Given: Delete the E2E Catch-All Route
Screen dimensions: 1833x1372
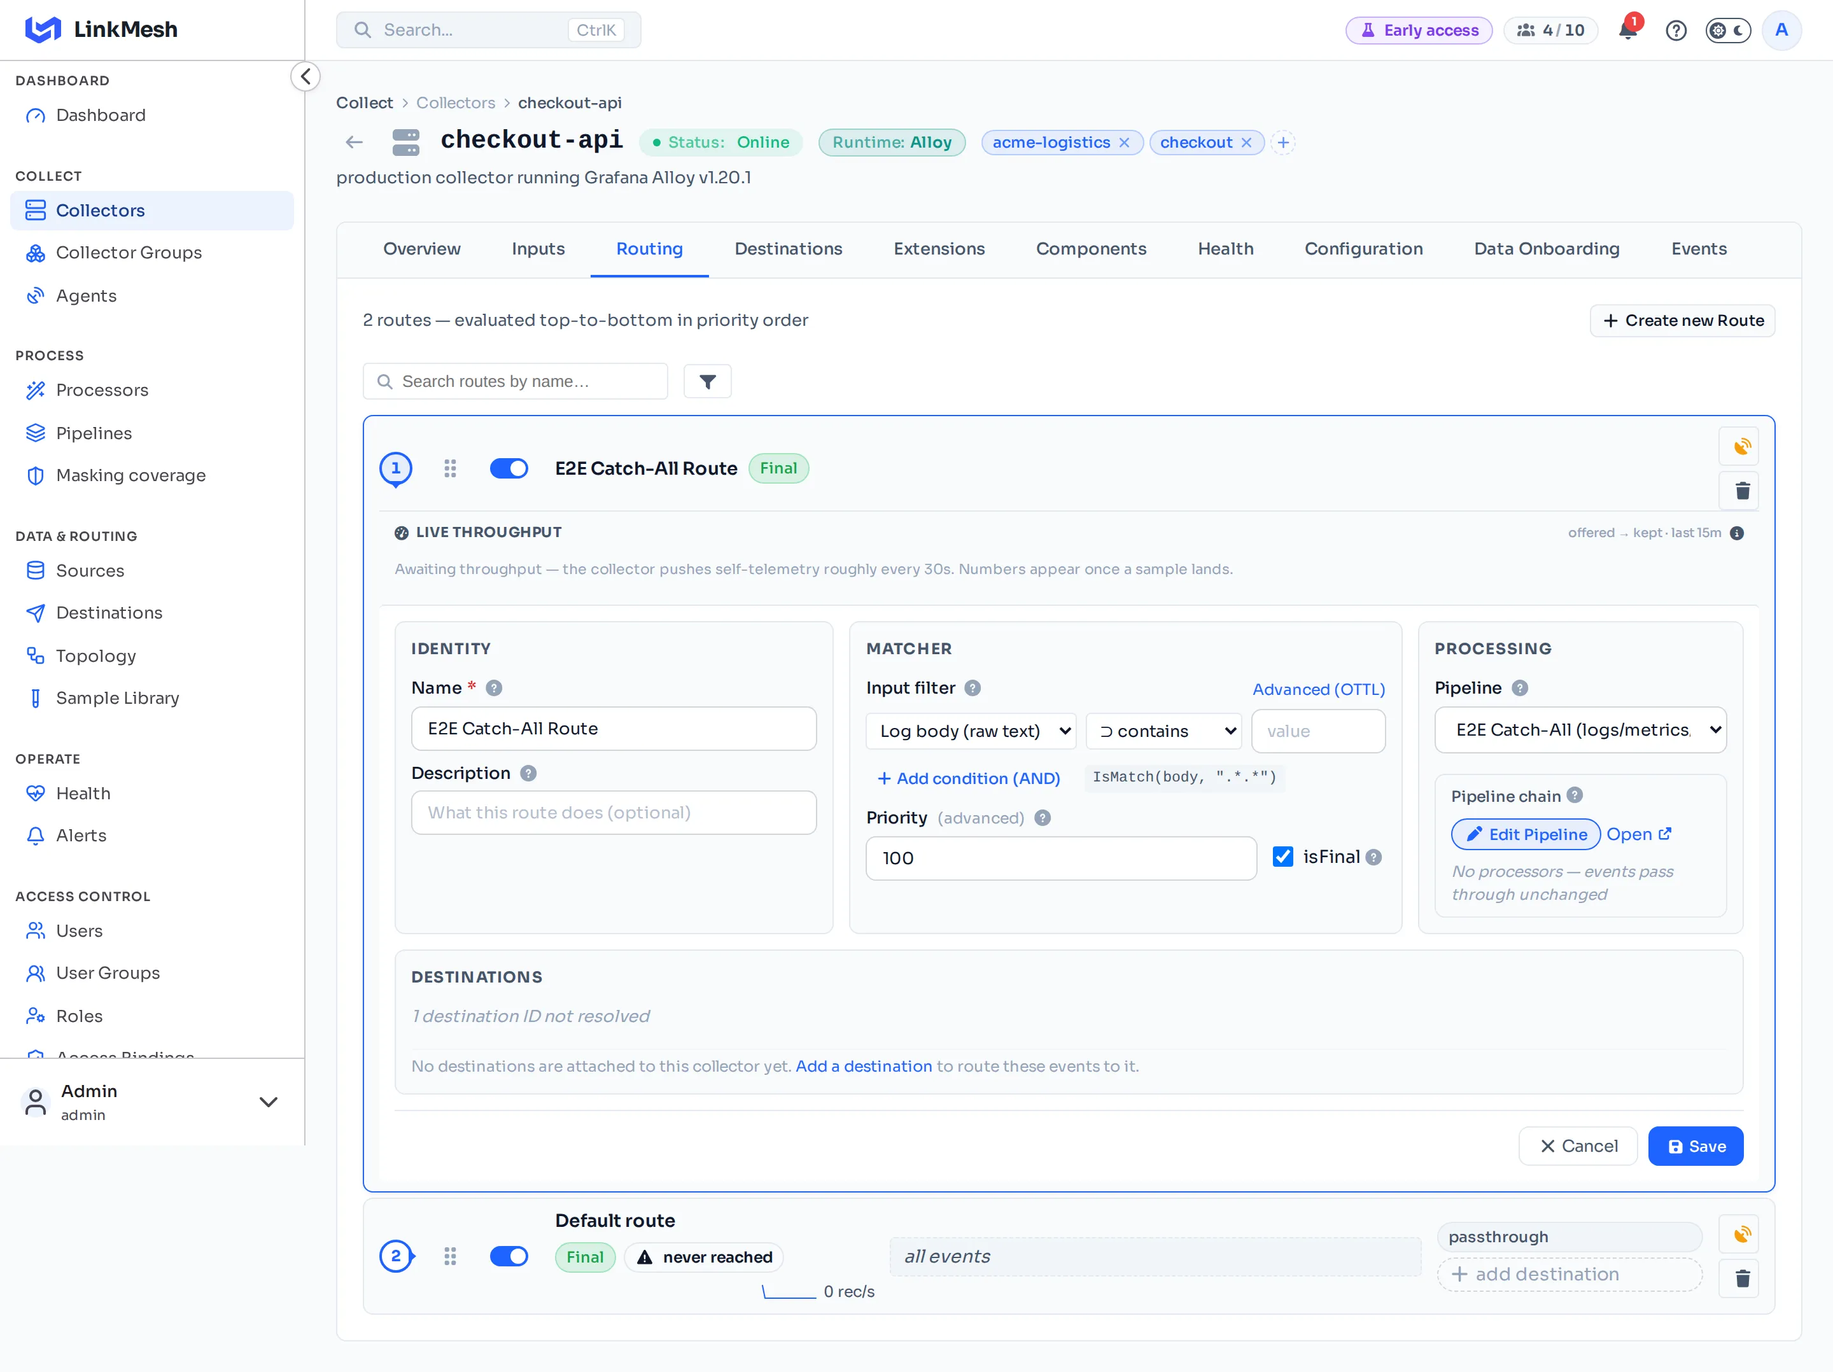Looking at the screenshot, I should tap(1742, 491).
